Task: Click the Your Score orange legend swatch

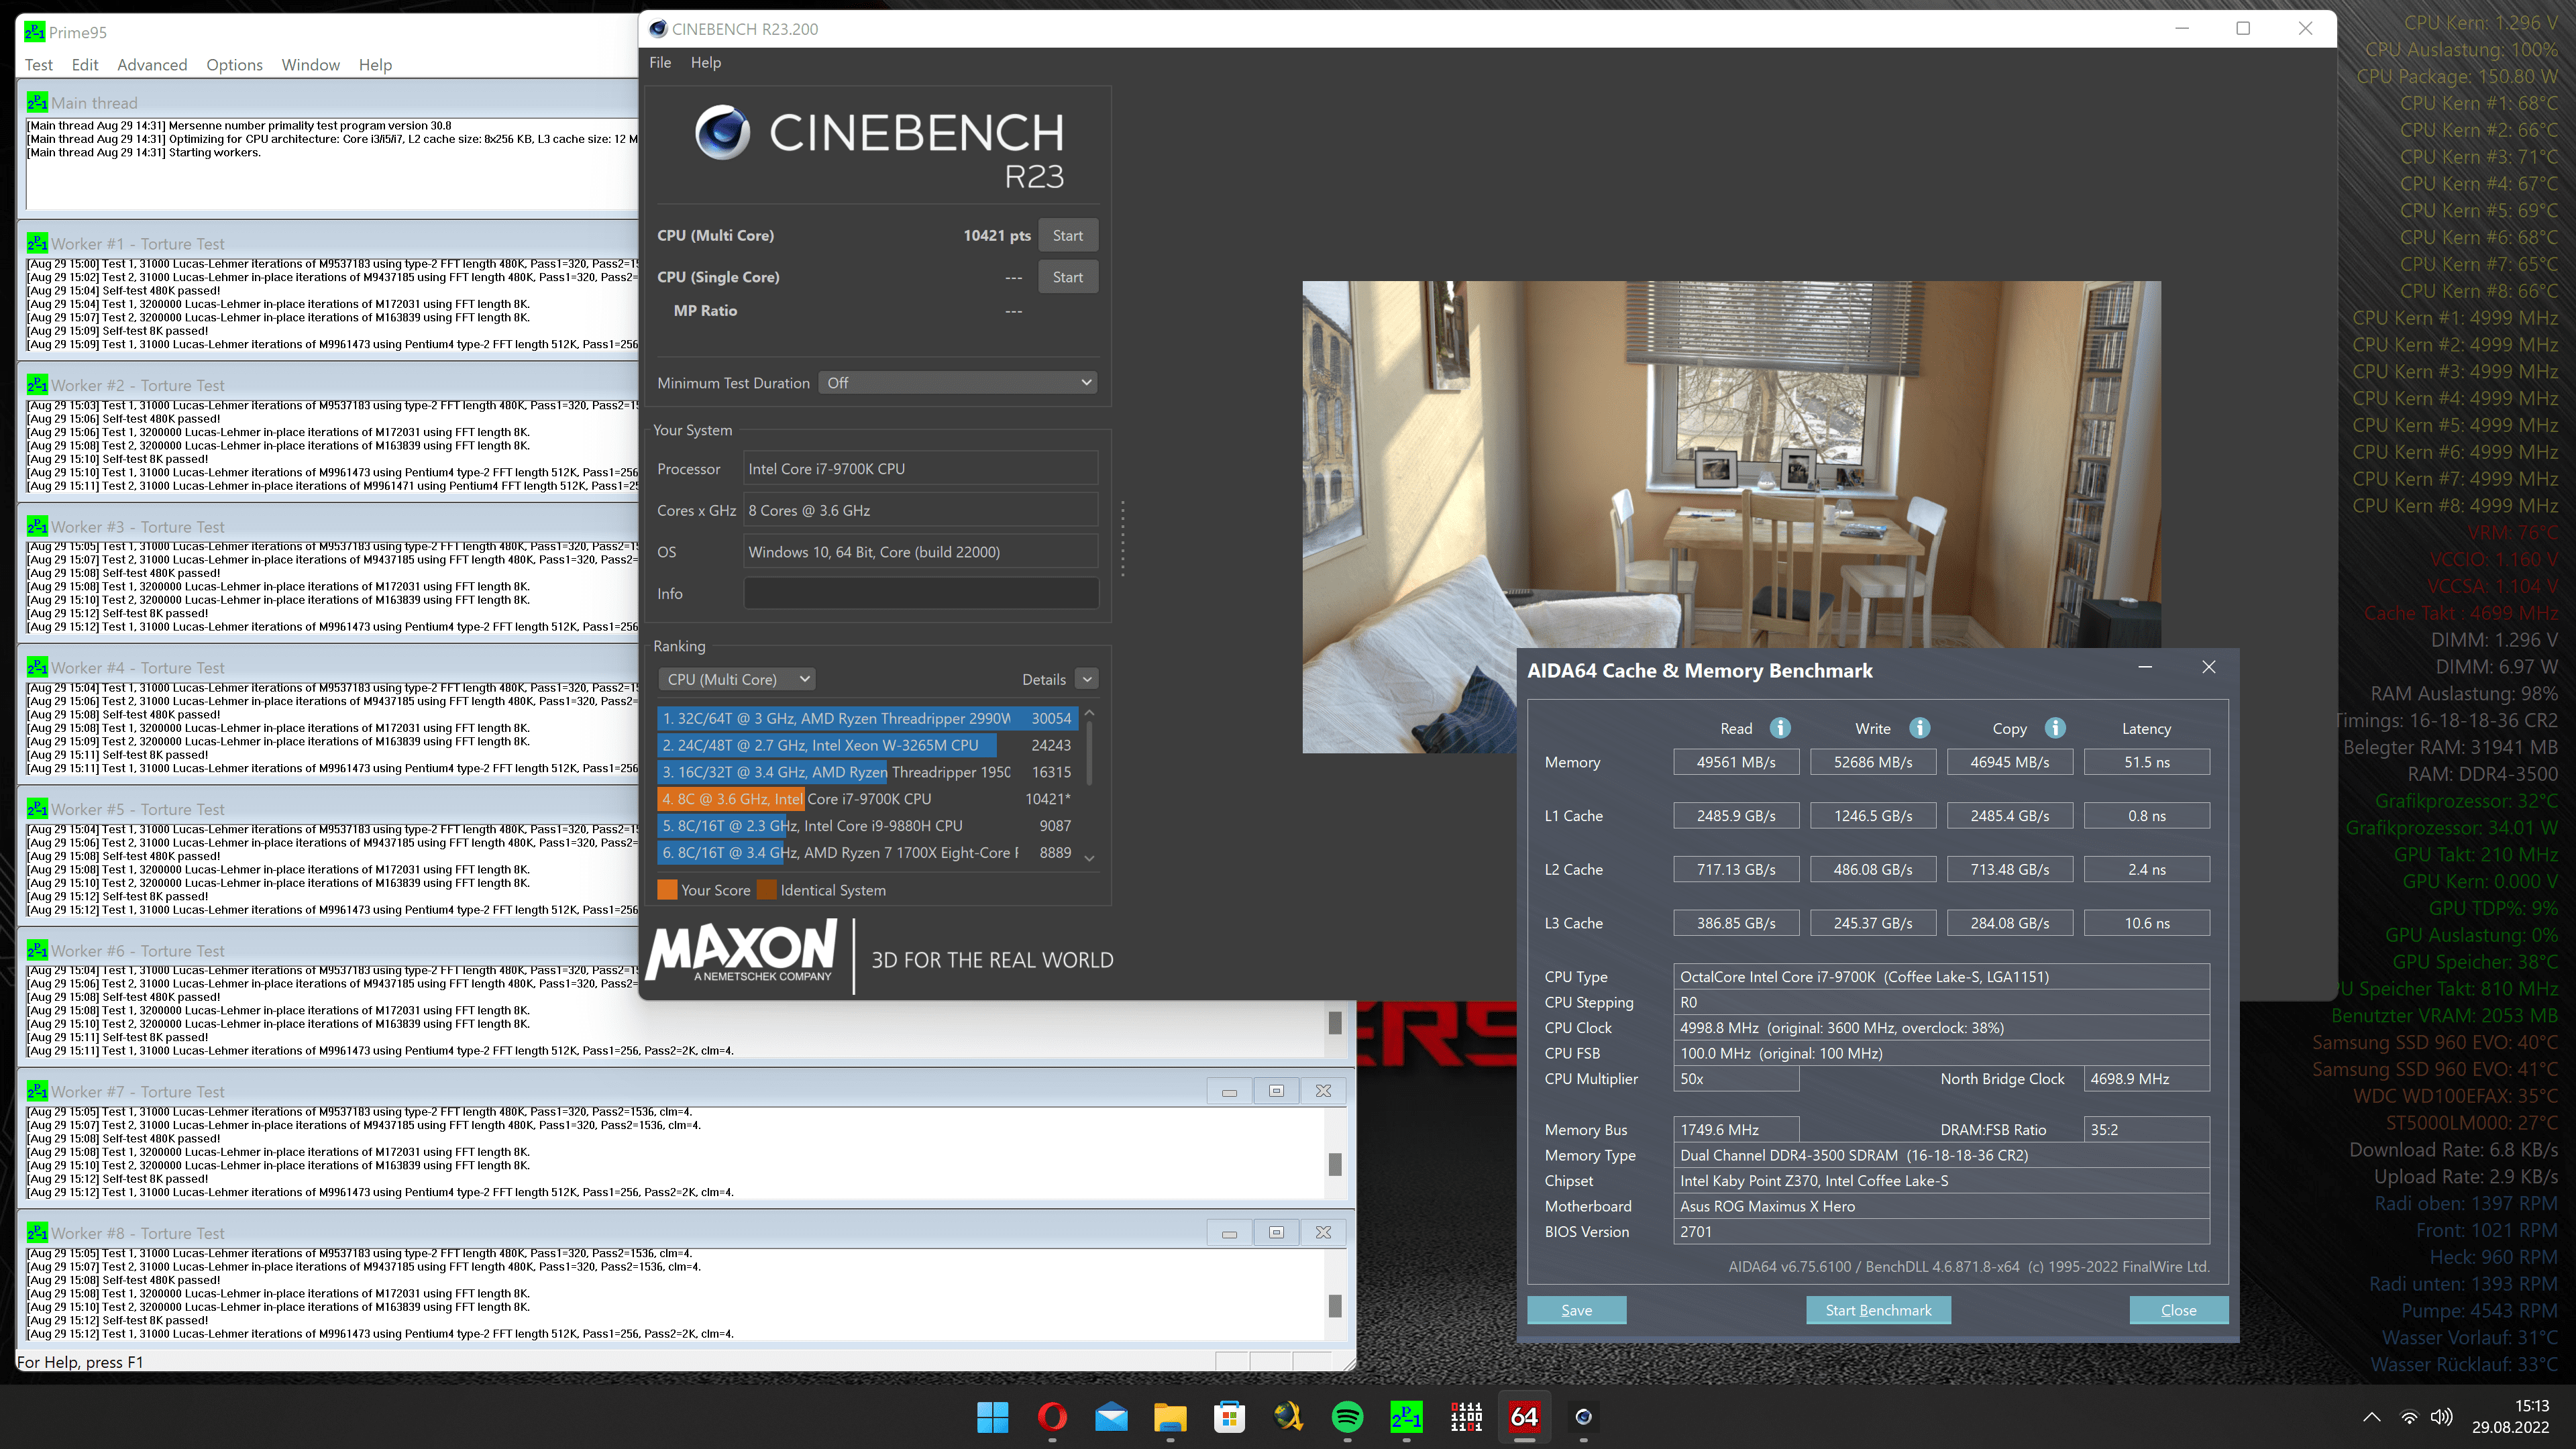Action: click(667, 890)
